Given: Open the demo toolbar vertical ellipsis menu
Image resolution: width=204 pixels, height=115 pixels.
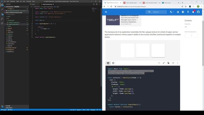Looking at the screenshot, I should 178,63.
